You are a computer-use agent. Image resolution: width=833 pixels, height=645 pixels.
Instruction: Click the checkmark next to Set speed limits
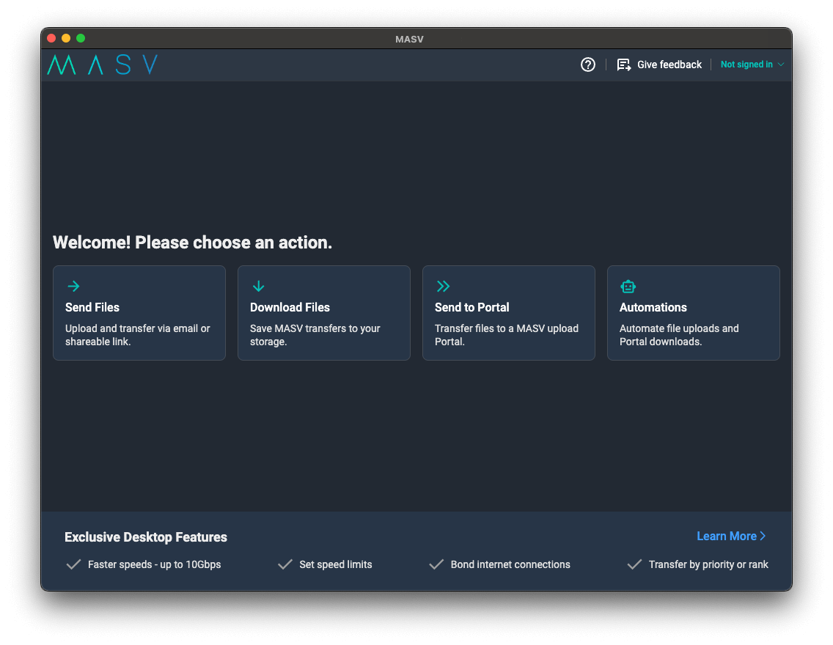coord(285,564)
